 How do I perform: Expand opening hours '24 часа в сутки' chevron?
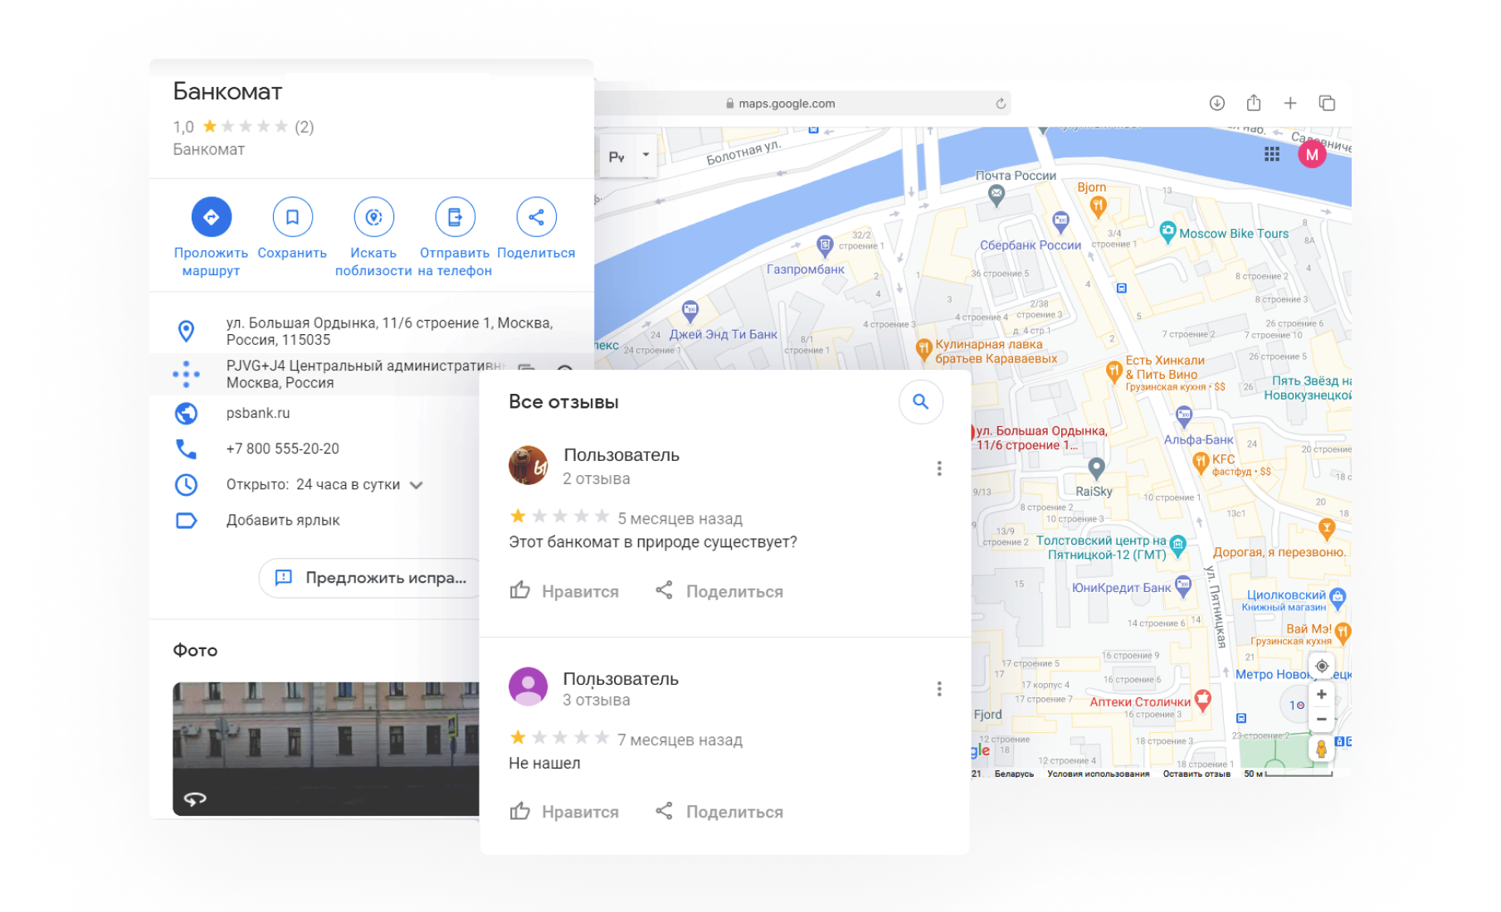[x=417, y=485]
